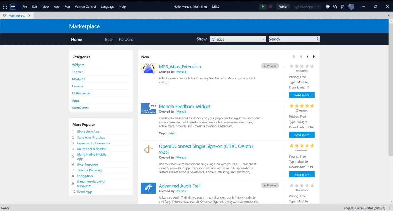Open the Help menu

pyautogui.click(x=123, y=7)
